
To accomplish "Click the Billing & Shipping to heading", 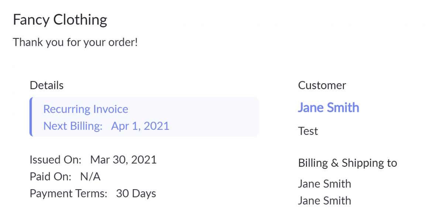I will (x=347, y=163).
